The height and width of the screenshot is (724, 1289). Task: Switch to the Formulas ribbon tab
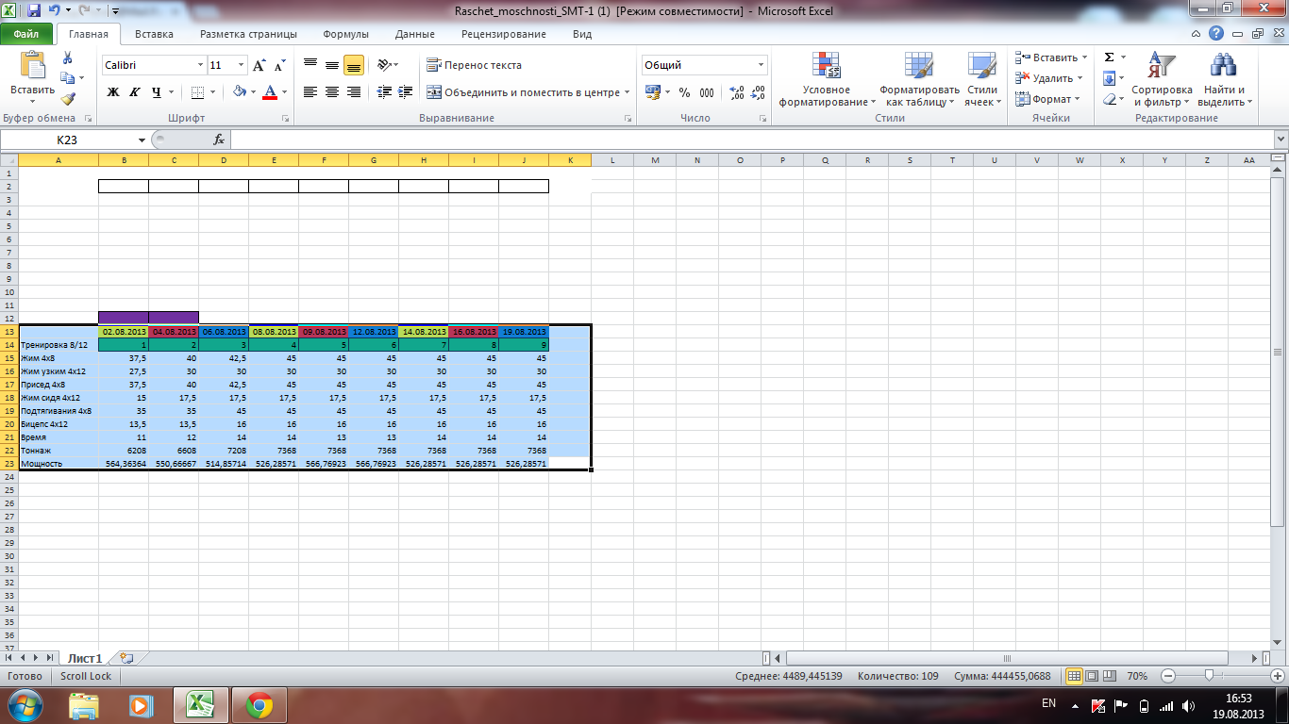[345, 34]
